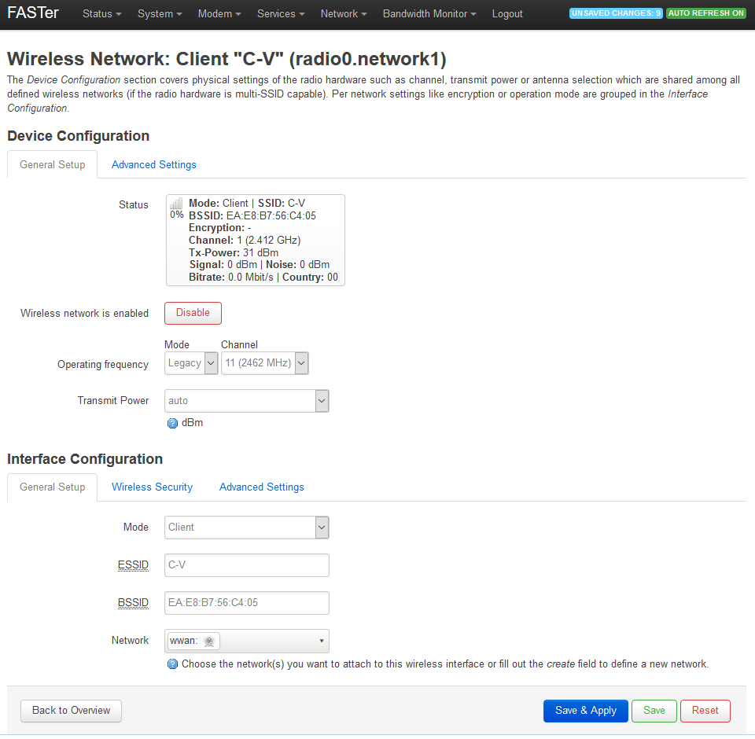The width and height of the screenshot is (755, 739).
Task: Open the interface Mode Client dropdown
Action: (246, 528)
